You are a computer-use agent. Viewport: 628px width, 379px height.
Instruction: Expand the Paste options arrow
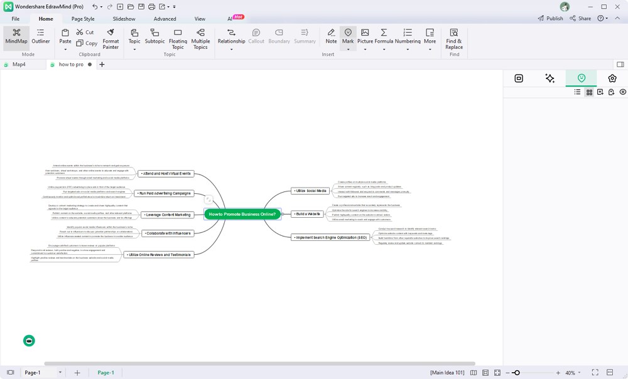[x=65, y=49]
